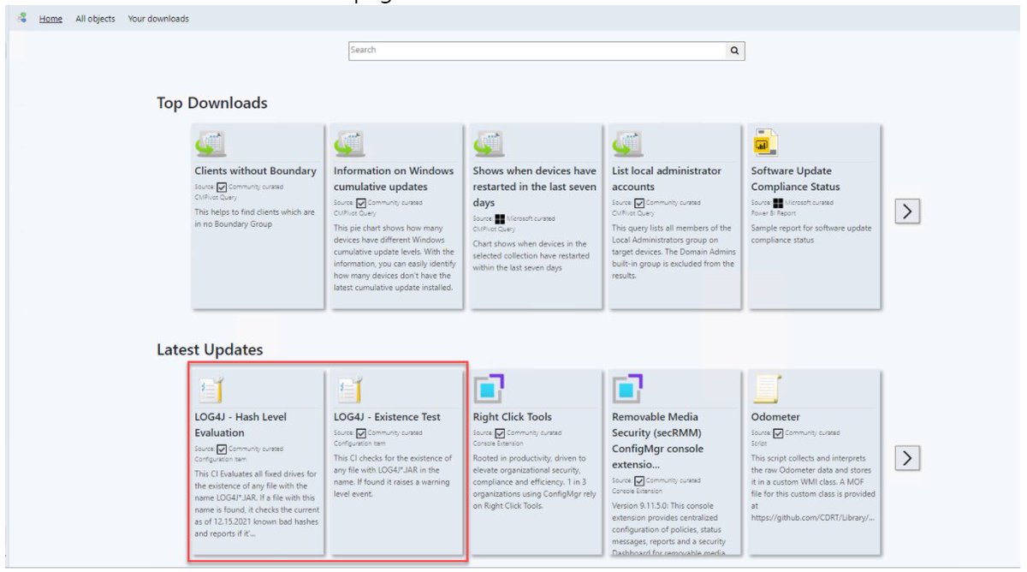The width and height of the screenshot is (1027, 572).
Task: Click Microsoft curated logo on Software Update card
Action: point(778,203)
